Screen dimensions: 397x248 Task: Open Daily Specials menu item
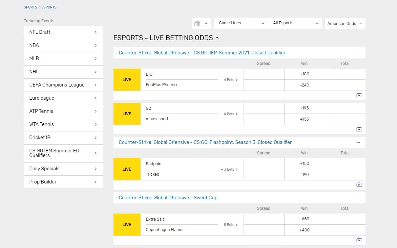[x=63, y=169]
